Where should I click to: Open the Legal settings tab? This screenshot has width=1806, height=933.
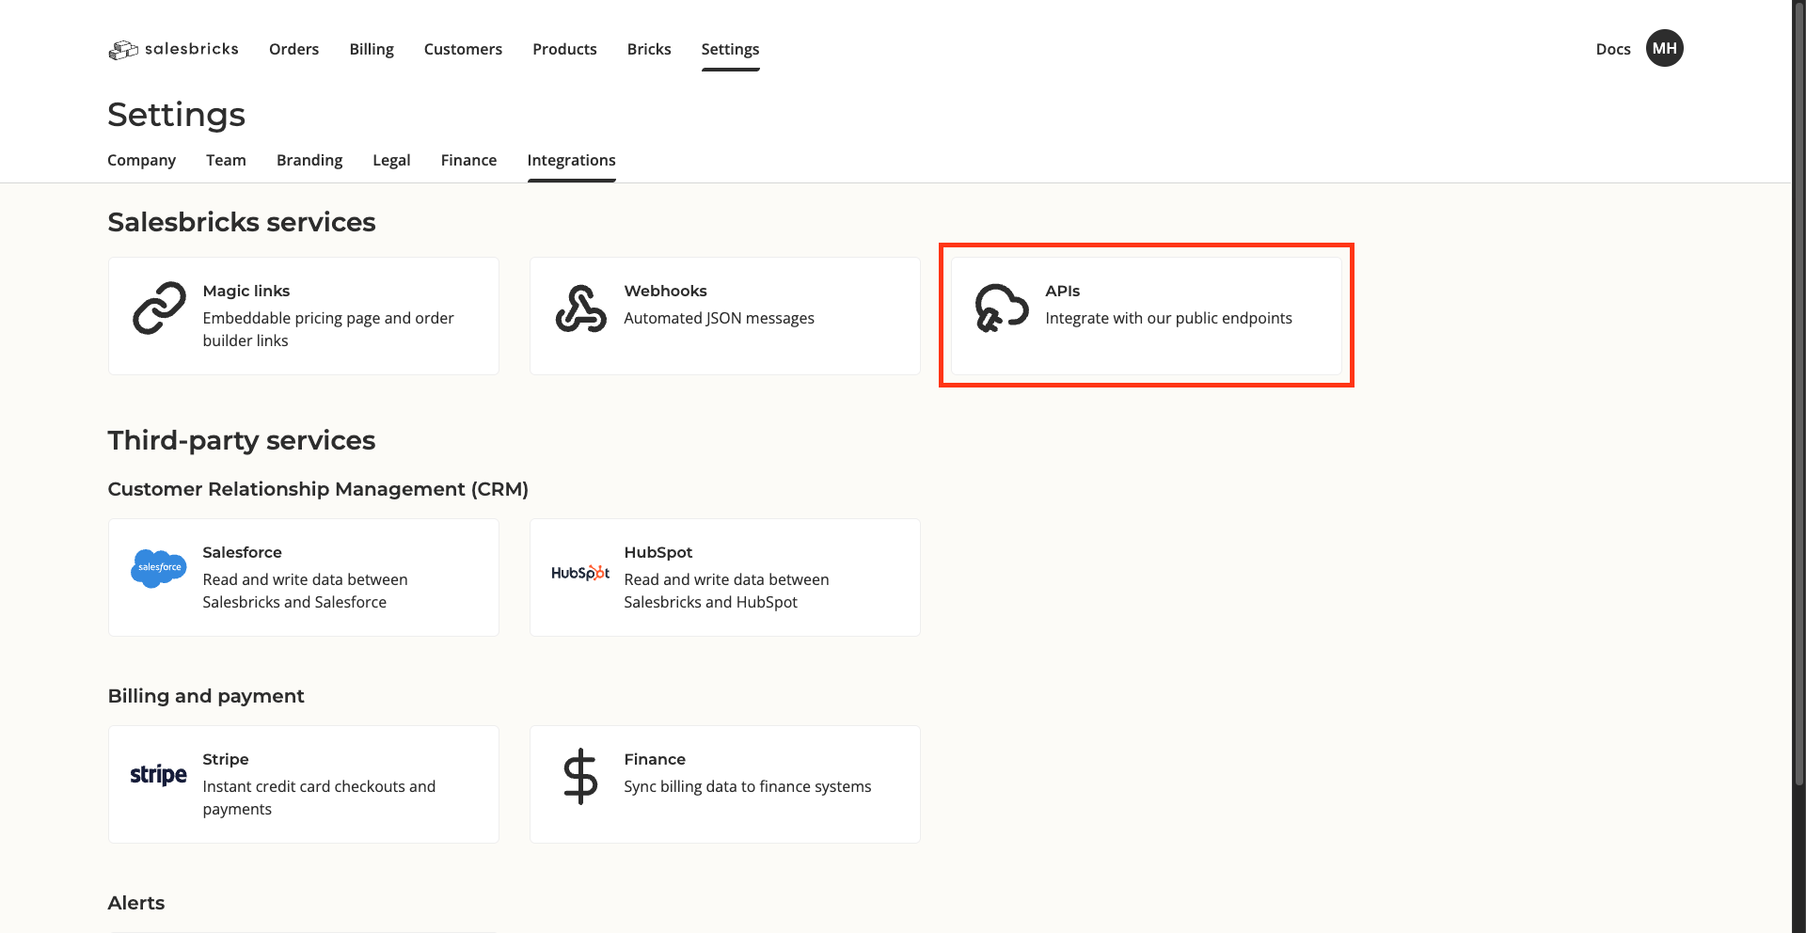coord(391,160)
